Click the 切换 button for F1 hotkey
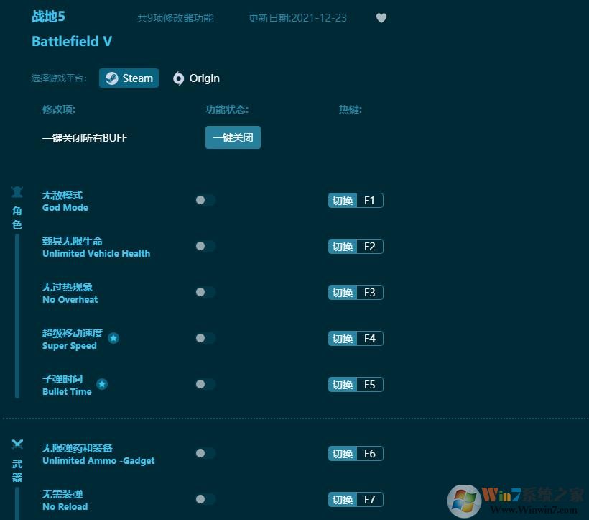Image resolution: width=589 pixels, height=520 pixels. 343,201
